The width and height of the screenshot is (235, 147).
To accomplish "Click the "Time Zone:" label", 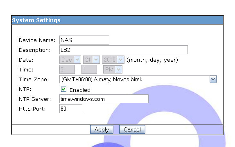I will (x=34, y=79).
